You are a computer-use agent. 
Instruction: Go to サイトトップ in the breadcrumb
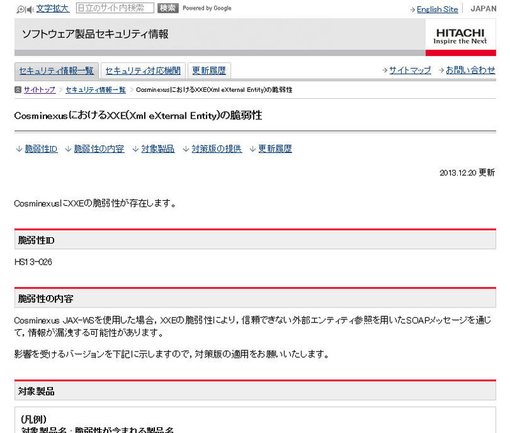click(x=40, y=90)
